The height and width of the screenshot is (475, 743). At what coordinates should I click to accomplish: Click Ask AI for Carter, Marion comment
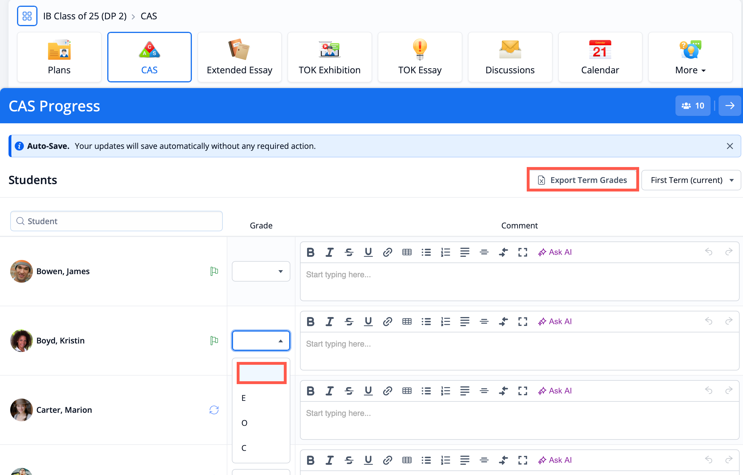tap(555, 391)
